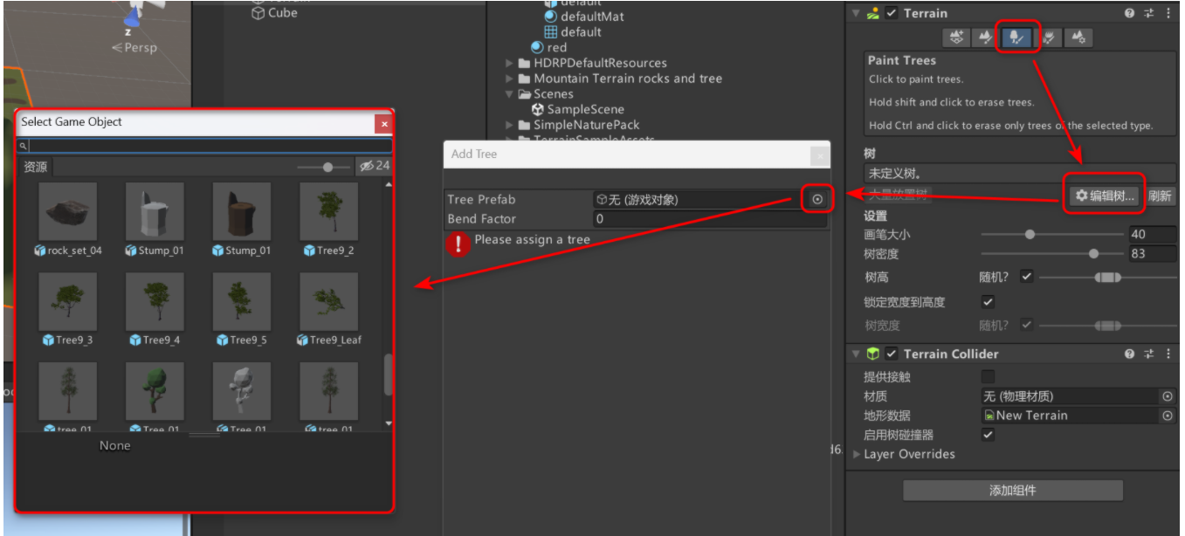Open the Terrain Settings gear tool
The image size is (1185, 536).
coord(1079,38)
